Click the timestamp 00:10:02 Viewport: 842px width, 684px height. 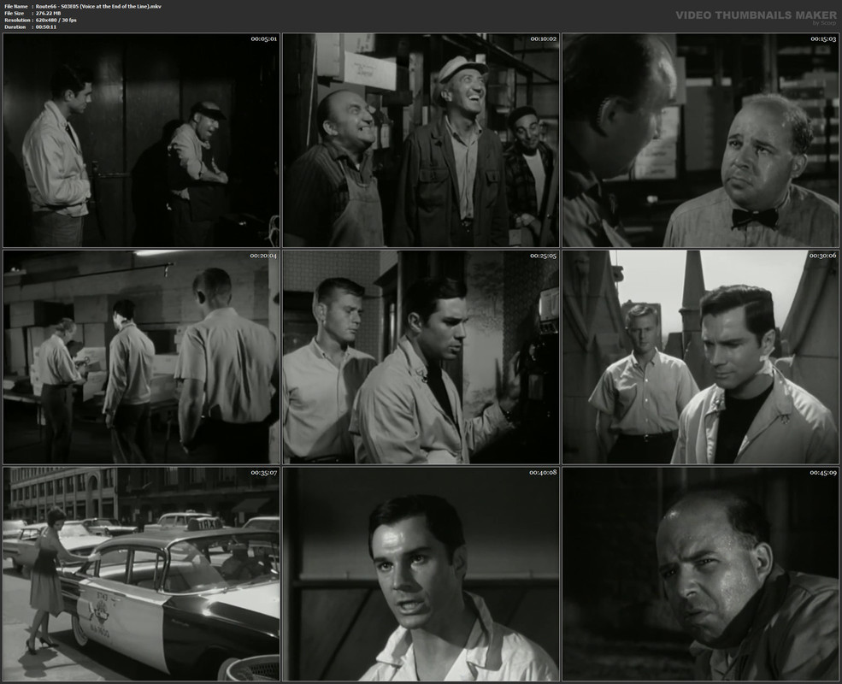click(x=544, y=39)
